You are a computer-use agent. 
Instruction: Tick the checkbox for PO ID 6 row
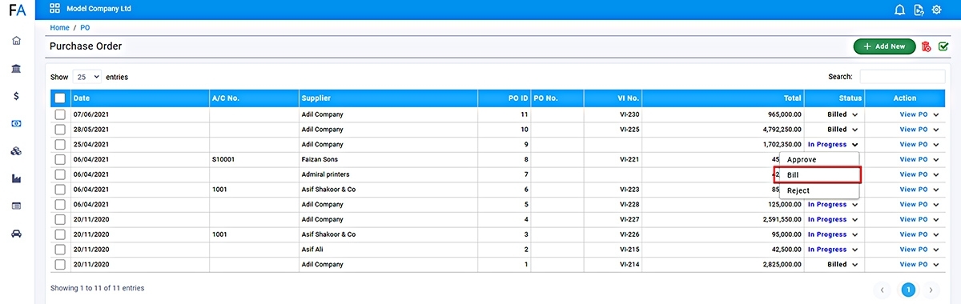(60, 190)
